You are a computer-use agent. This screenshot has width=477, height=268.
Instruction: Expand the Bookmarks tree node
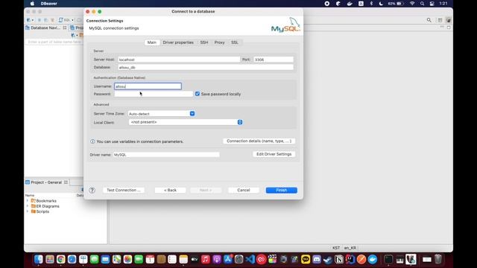28,201
